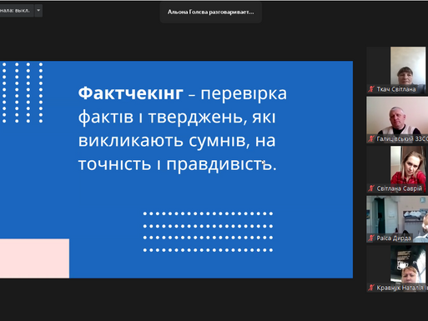This screenshot has width=428, height=321.
Task: Click the muted mic icon of Ткач Світлана
Action: coord(371,89)
